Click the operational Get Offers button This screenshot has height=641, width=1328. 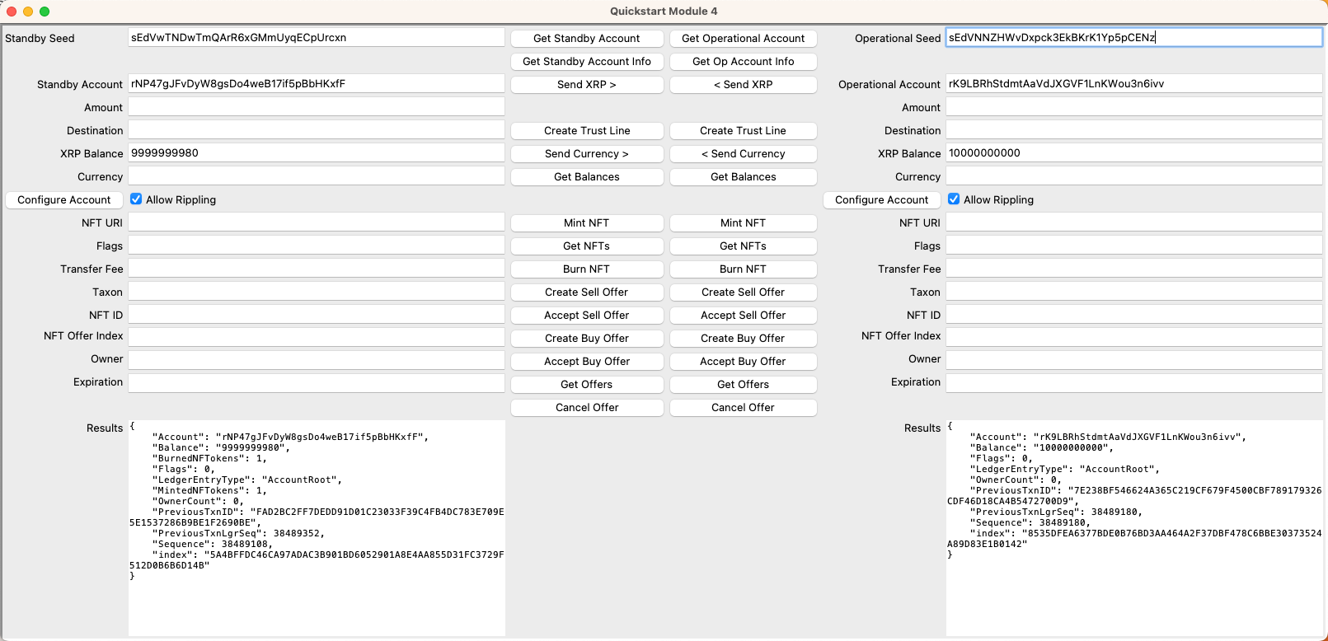[743, 385]
